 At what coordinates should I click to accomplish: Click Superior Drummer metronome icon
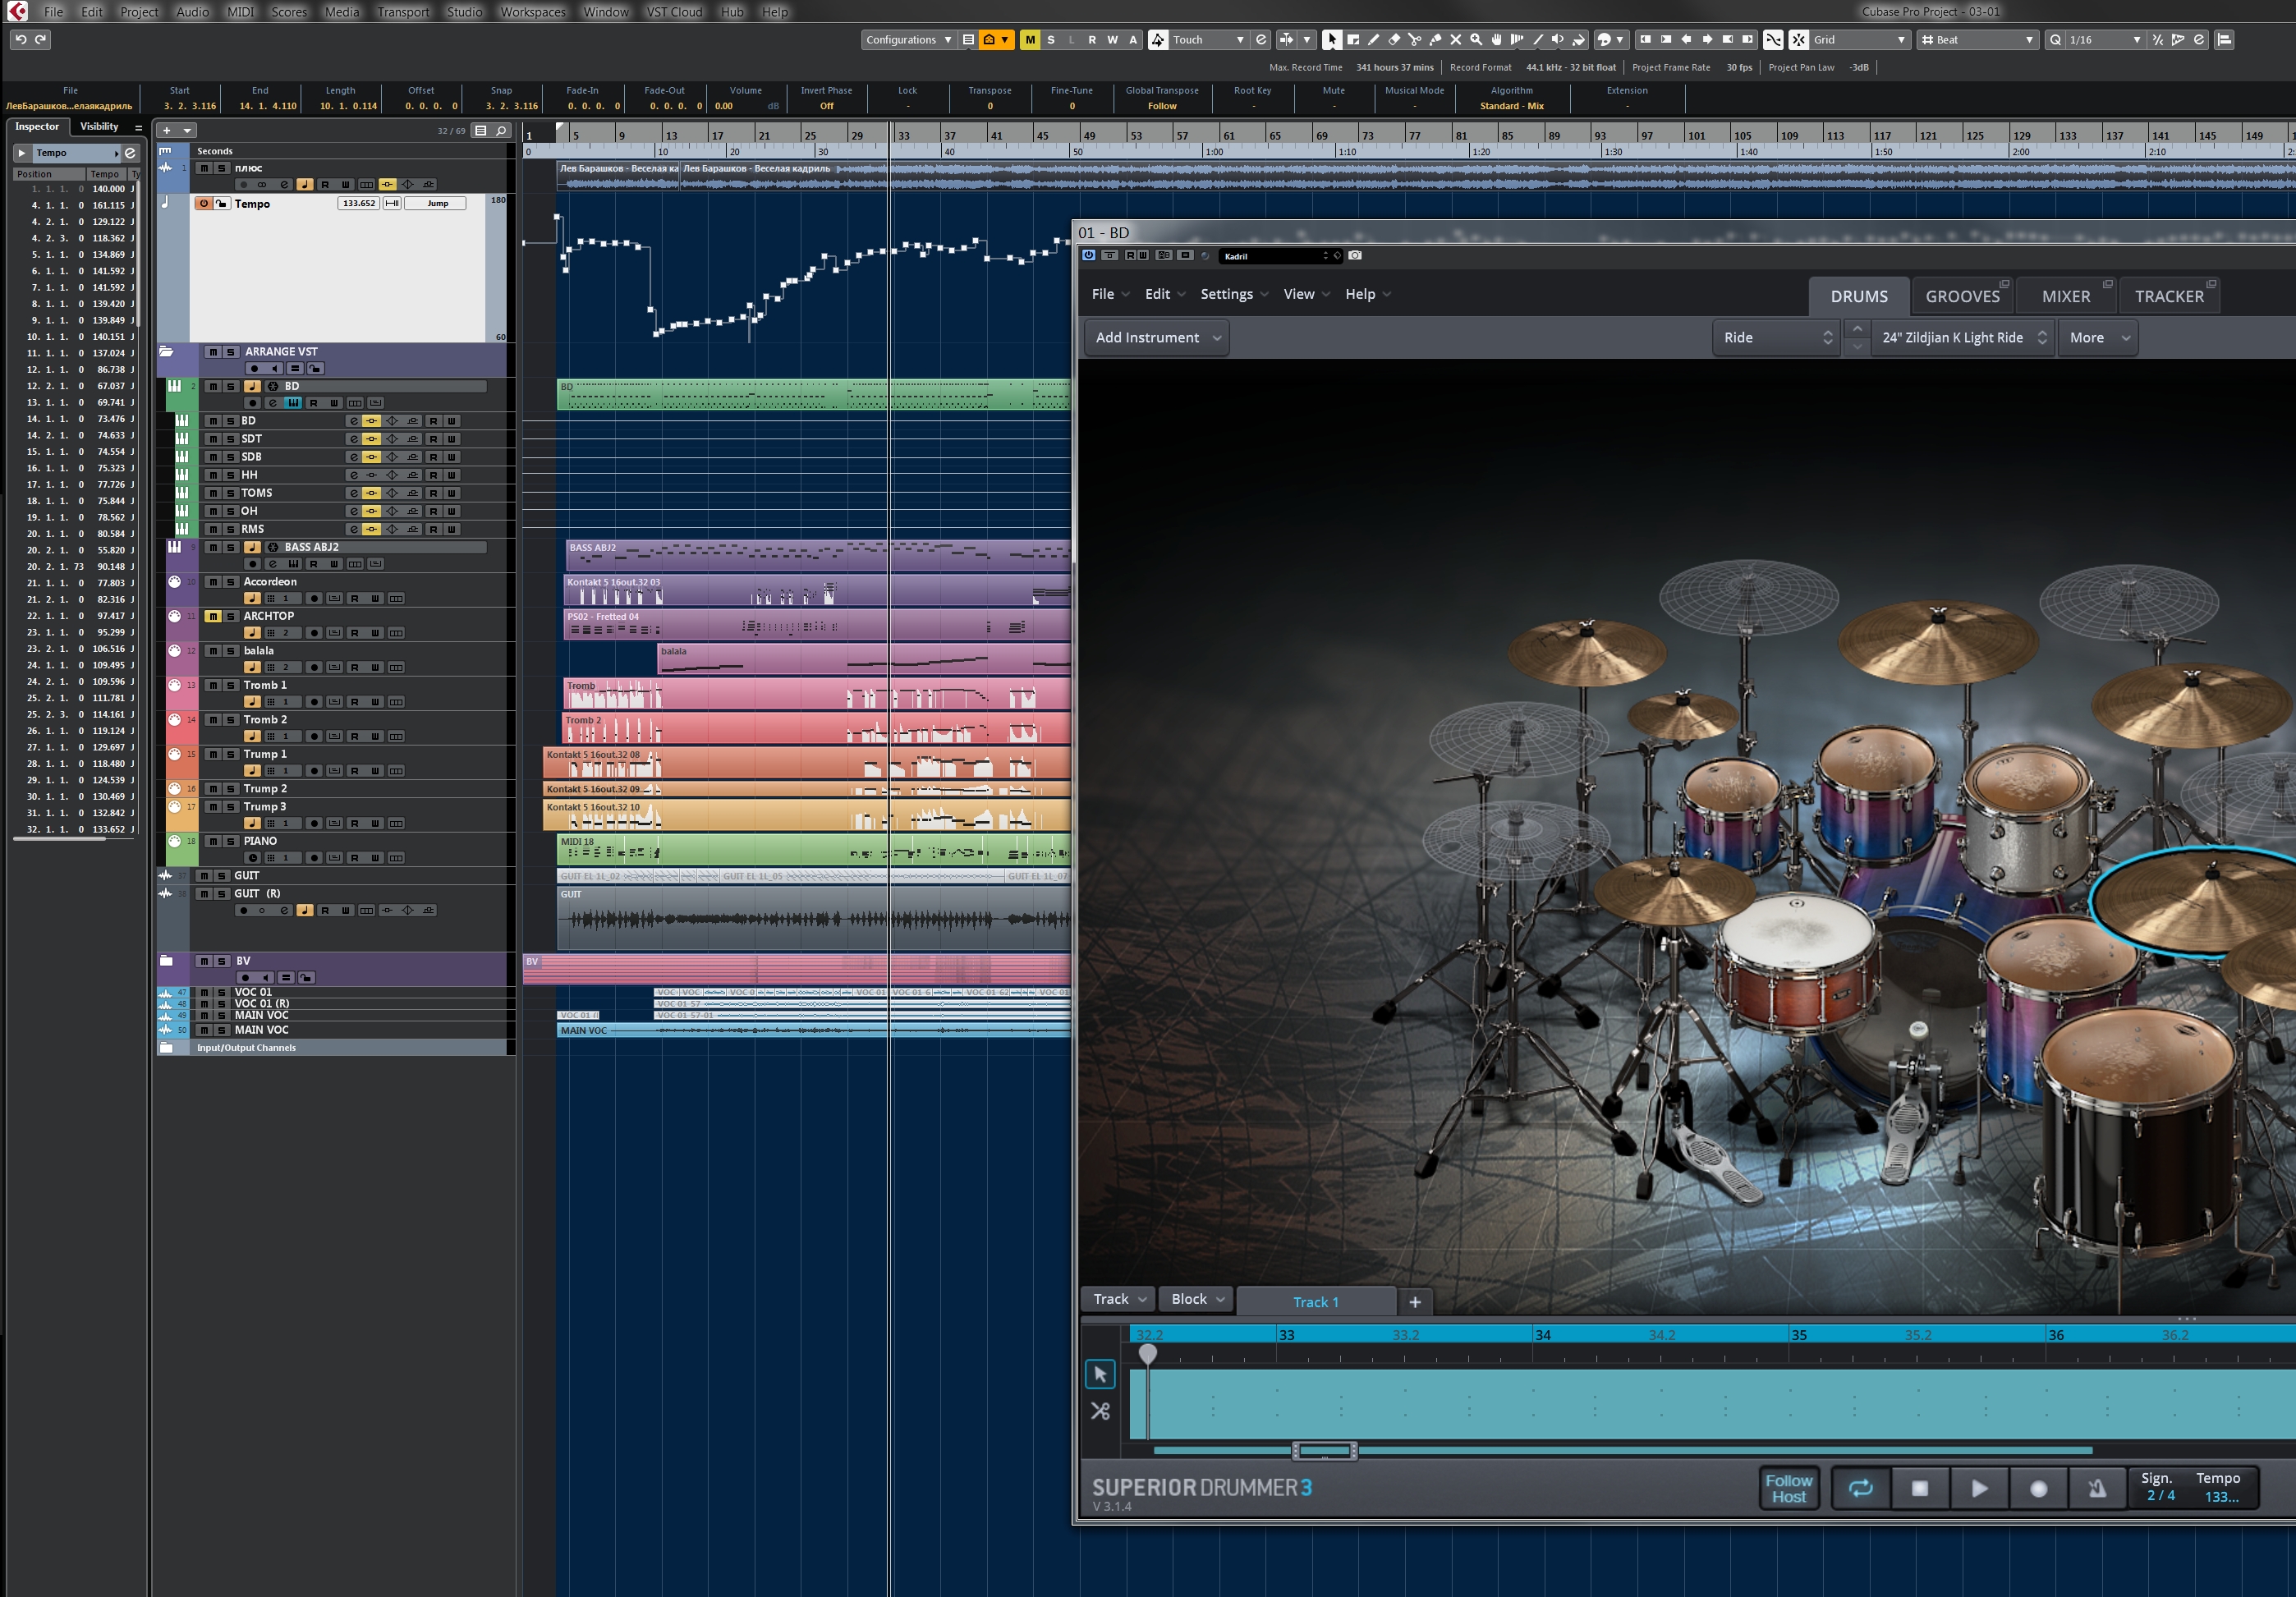click(x=2097, y=1489)
